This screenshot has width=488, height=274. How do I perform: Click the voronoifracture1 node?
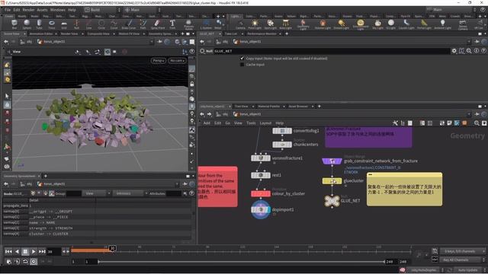(261, 158)
